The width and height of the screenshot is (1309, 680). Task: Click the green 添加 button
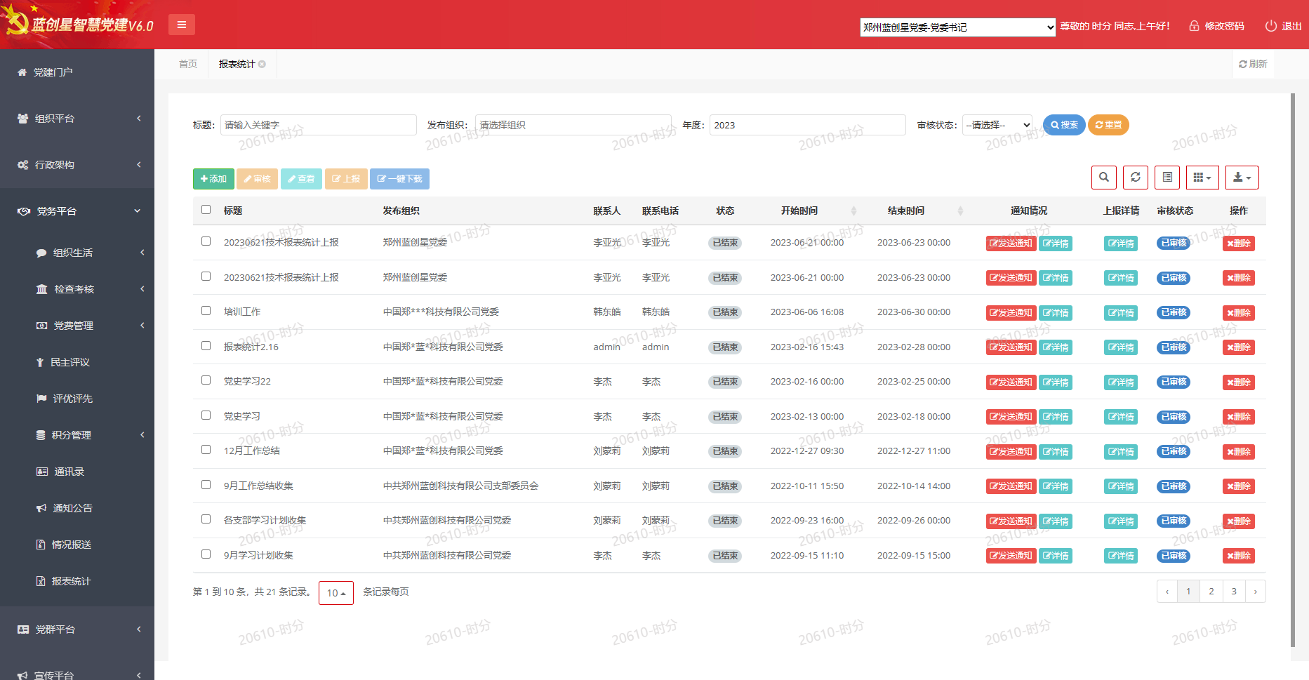tap(213, 179)
